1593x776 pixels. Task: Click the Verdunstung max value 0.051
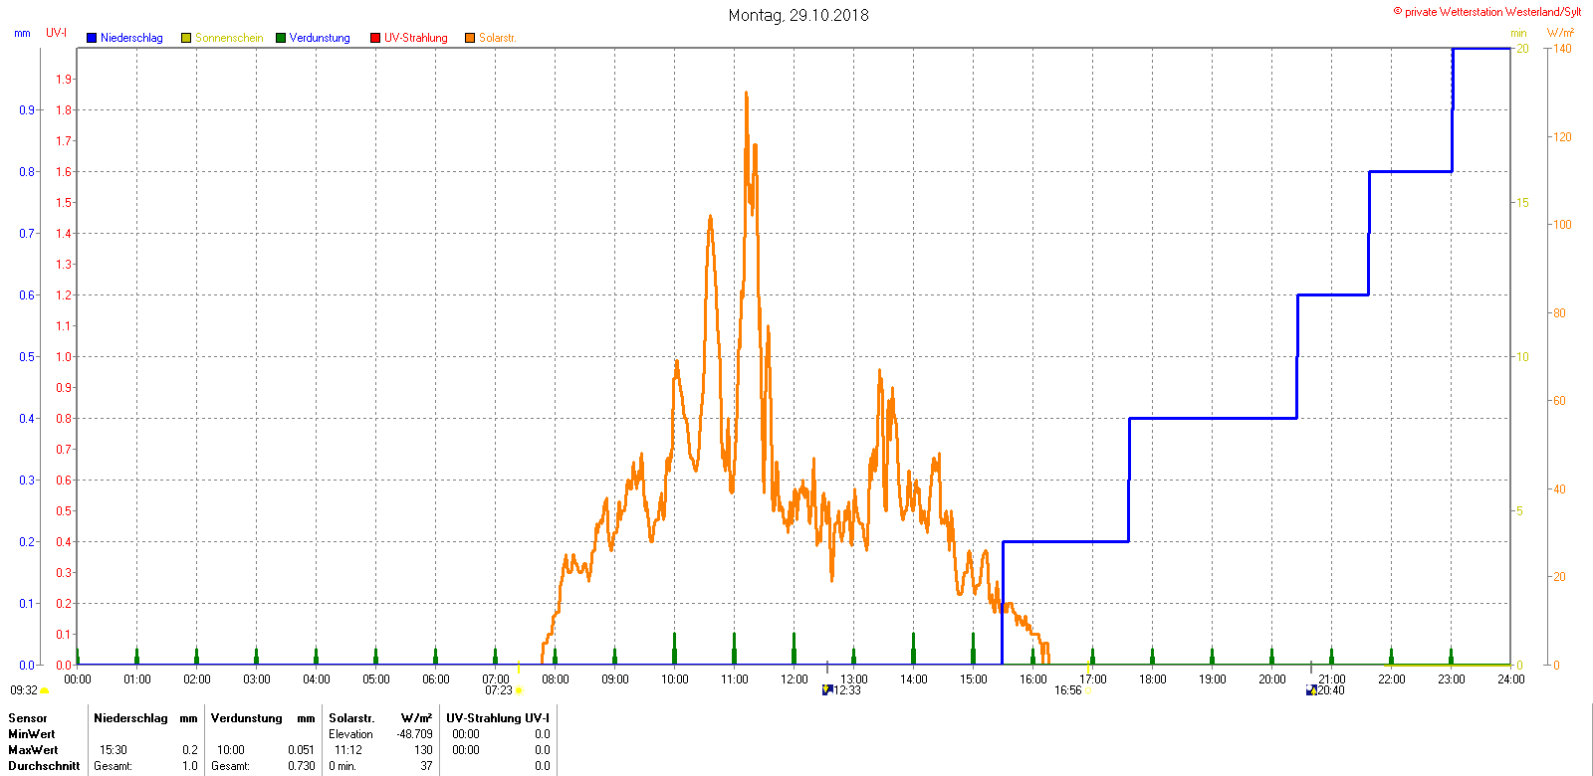click(302, 750)
